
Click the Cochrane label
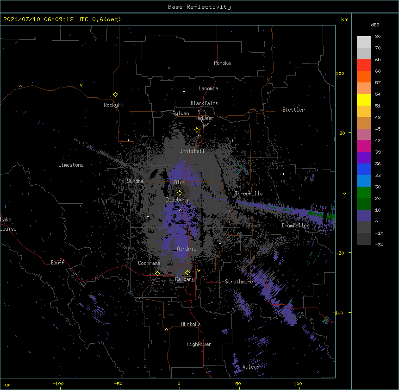149,263
